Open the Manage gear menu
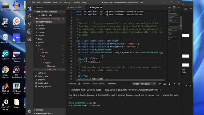The width and height of the screenshot is (204, 115). click(x=29, y=111)
